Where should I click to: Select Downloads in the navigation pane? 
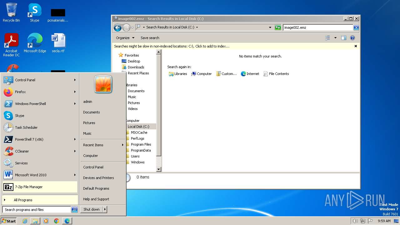(x=136, y=67)
